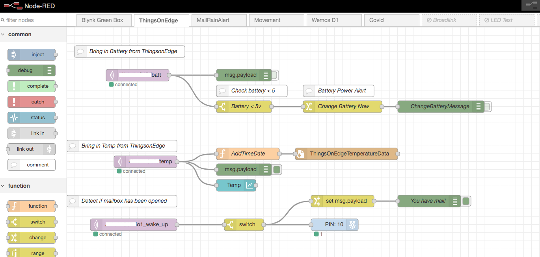540x257 pixels.
Task: Click the Raspberry Pi icon on PIN: 10 node
Action: (352, 225)
